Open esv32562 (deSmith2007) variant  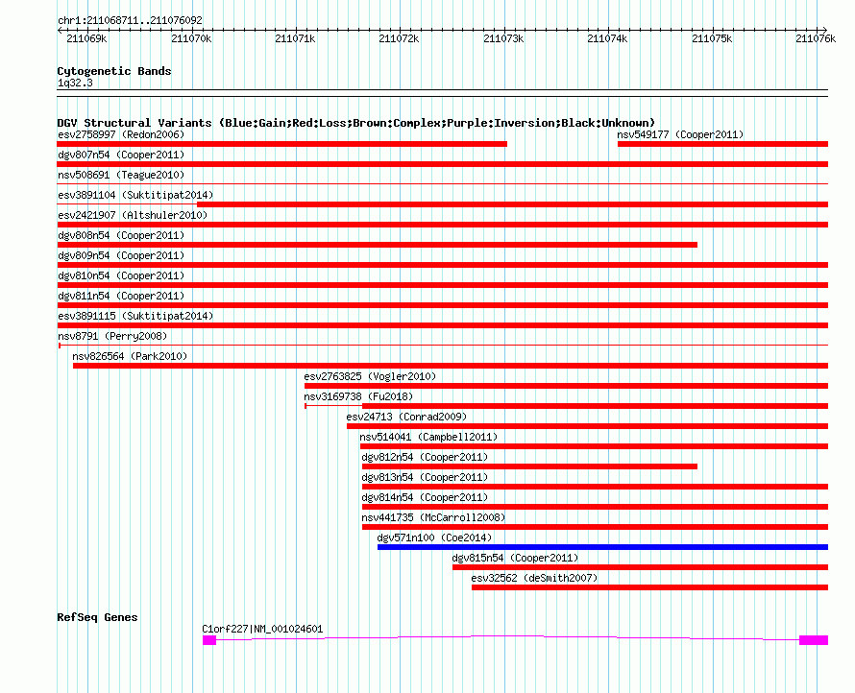(x=534, y=578)
